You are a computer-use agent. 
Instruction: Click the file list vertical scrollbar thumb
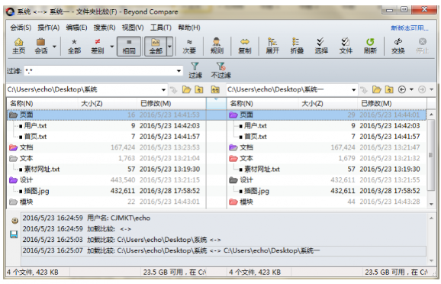(x=431, y=155)
